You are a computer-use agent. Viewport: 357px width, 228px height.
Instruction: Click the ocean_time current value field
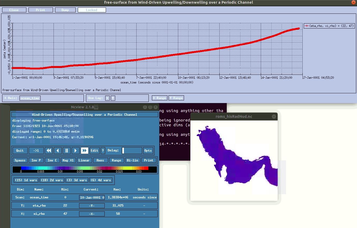tap(92, 198)
